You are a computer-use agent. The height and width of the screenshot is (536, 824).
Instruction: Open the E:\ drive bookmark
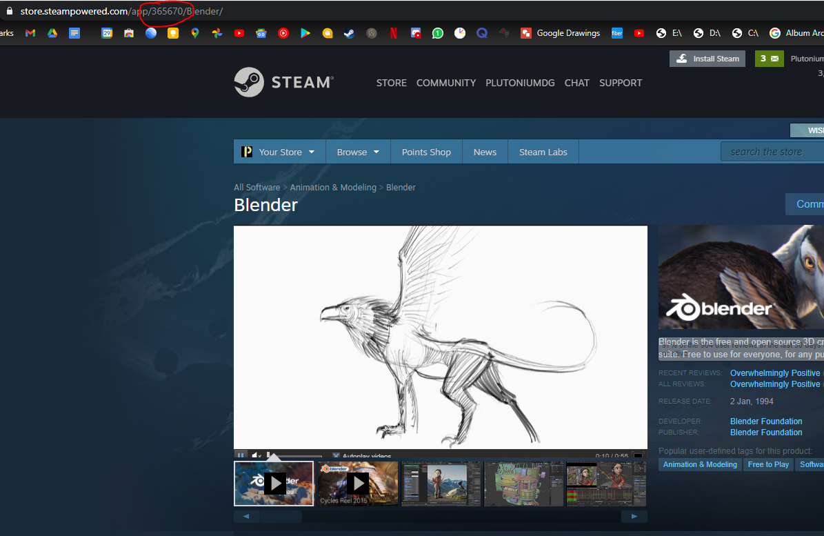pos(669,33)
